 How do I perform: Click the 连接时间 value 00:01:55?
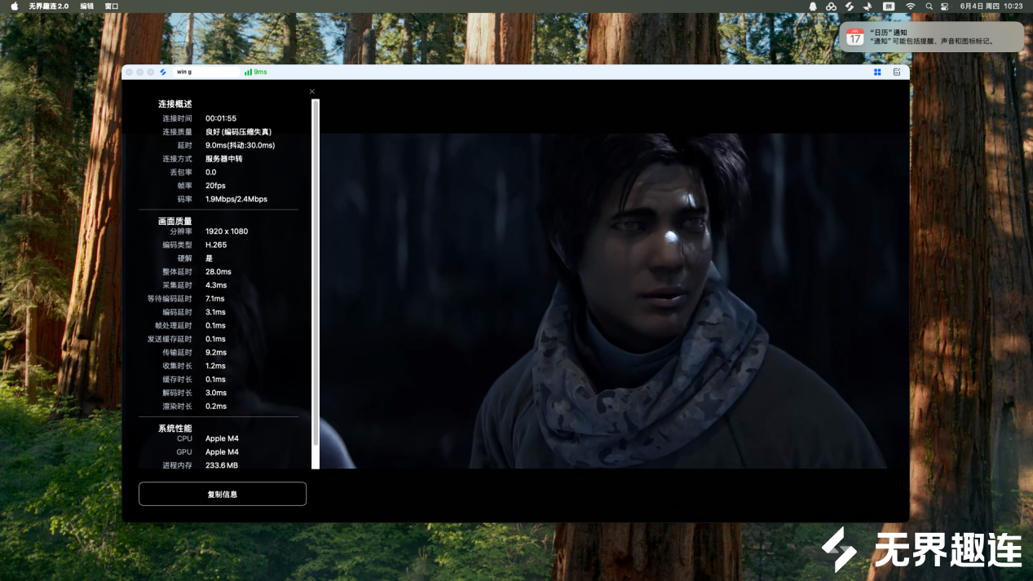pyautogui.click(x=221, y=118)
